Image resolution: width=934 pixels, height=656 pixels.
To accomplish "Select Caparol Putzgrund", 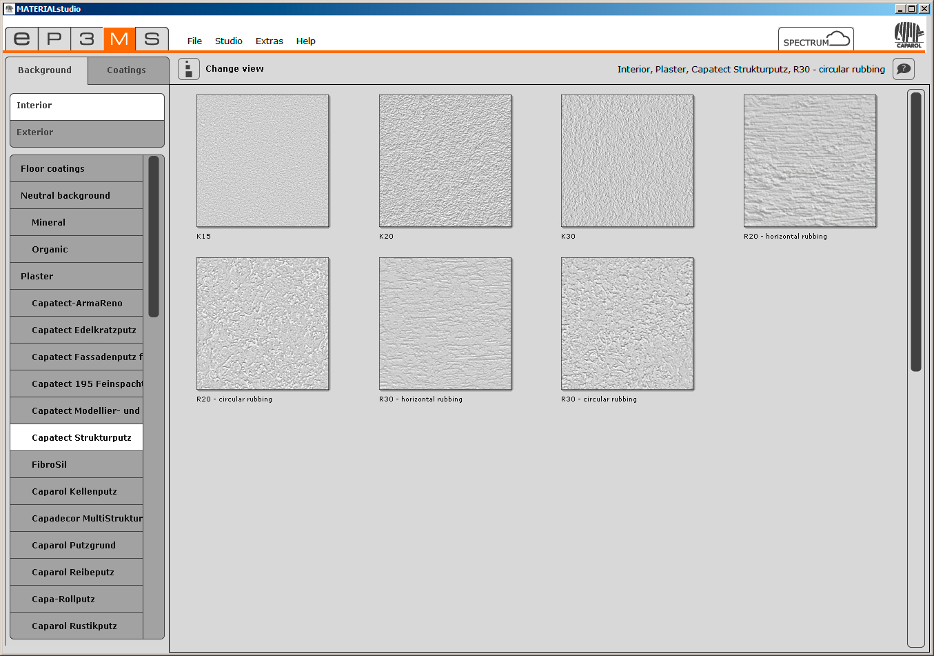I will pos(77,545).
